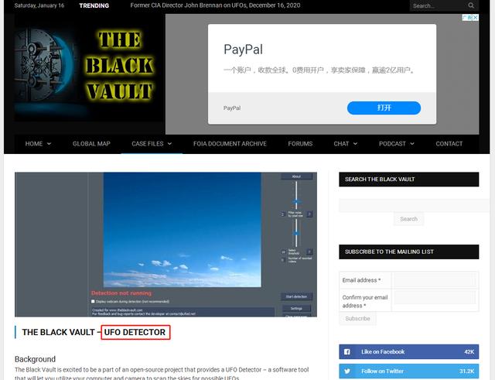Open the CONTACT page
The height and width of the screenshot is (380, 495).
(x=449, y=144)
